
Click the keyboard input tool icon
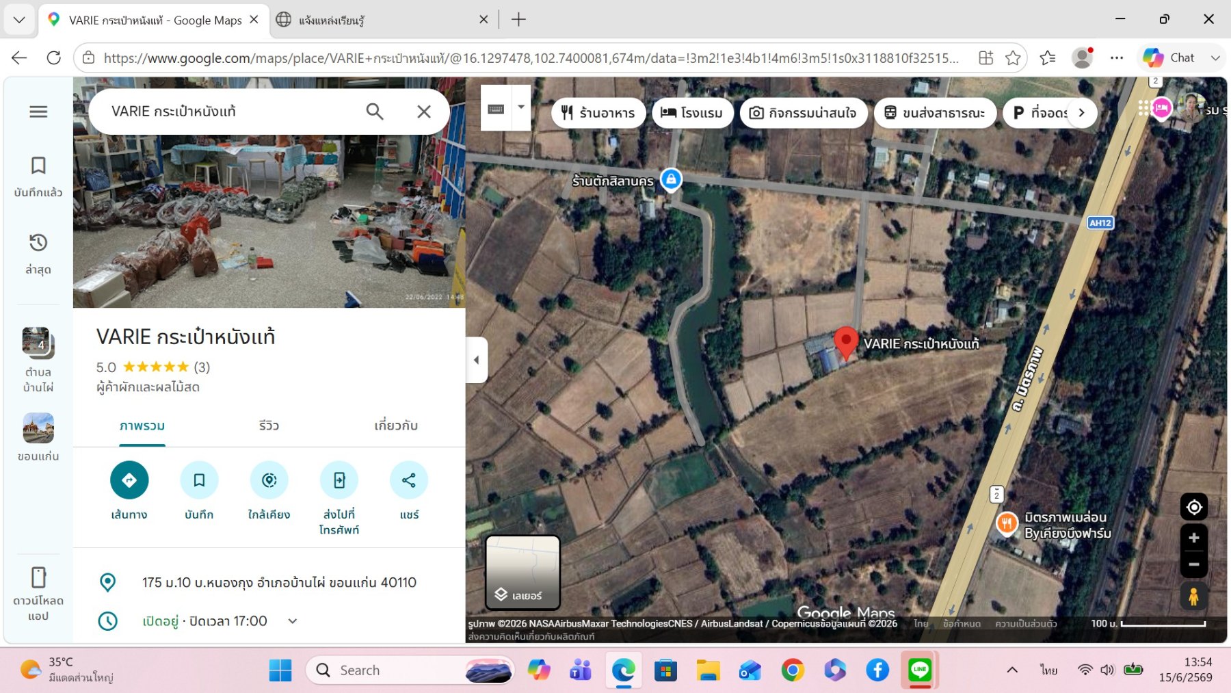496,108
